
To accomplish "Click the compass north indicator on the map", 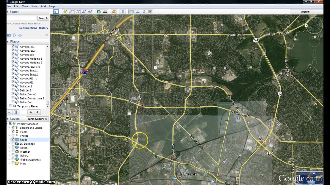I will click(x=306, y=25).
